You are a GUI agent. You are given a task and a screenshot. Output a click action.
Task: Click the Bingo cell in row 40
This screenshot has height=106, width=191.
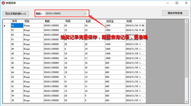click(33, 91)
